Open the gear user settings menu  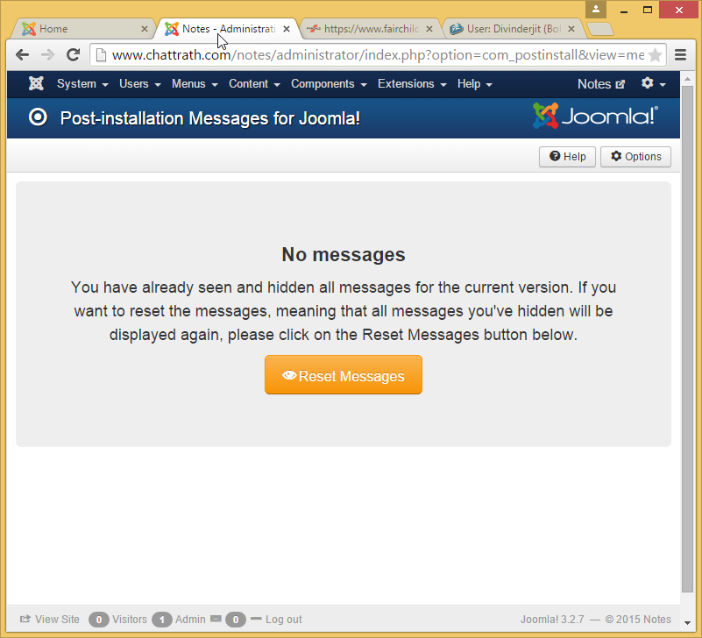(653, 84)
